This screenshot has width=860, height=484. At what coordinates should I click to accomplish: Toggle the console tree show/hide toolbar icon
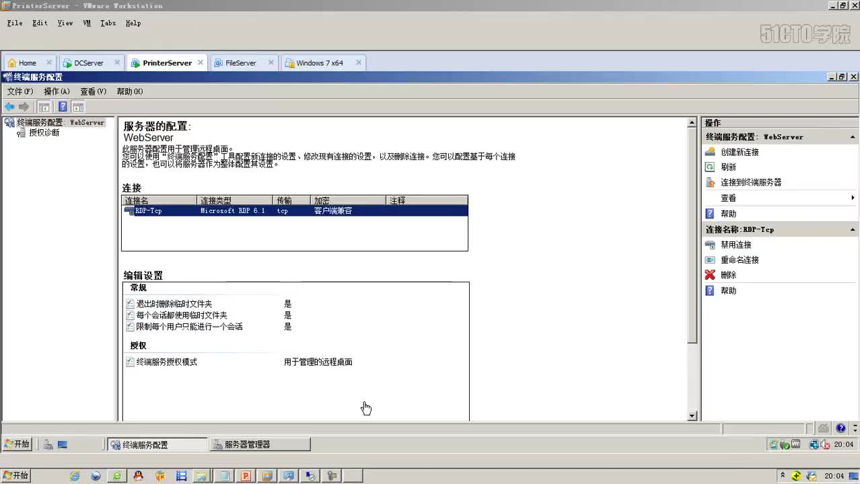tap(44, 107)
